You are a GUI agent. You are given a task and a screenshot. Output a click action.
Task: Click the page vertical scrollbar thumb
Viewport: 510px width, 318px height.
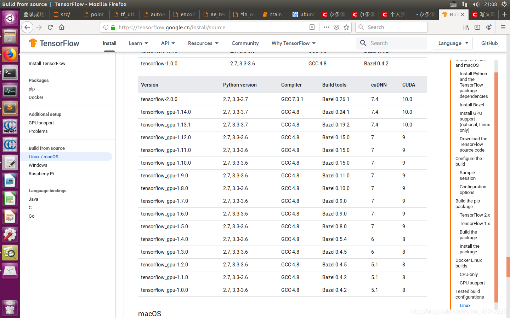[x=508, y=267]
